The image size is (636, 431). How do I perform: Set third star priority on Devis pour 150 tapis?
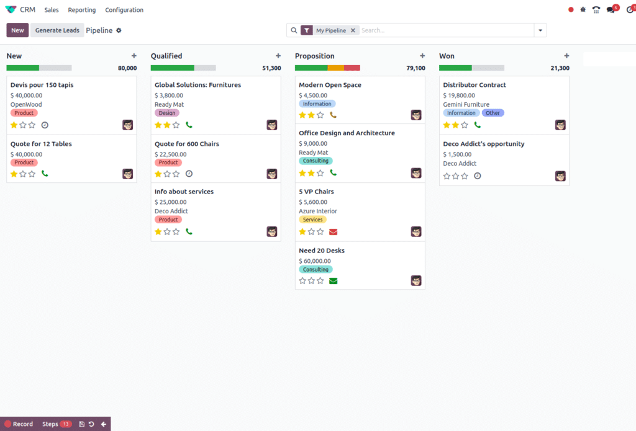coord(32,125)
